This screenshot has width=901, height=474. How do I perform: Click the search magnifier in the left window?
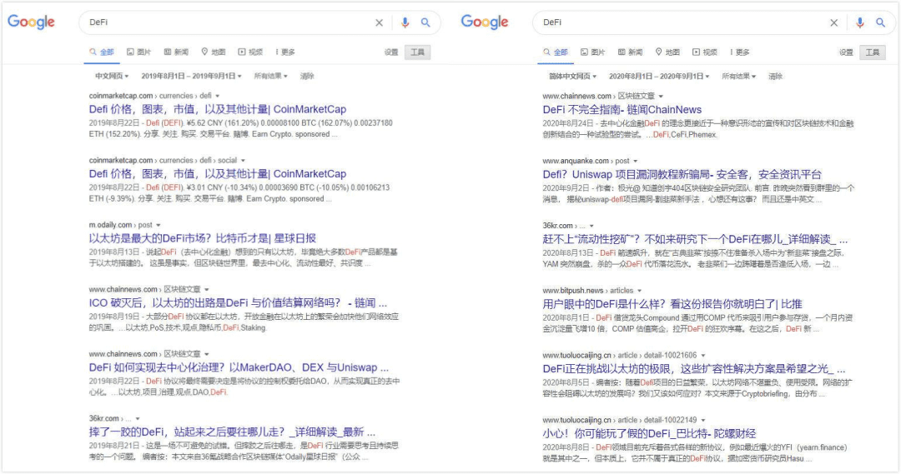425,22
